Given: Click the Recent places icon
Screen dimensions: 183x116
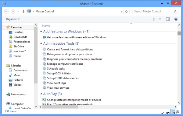Looking at the screenshot, I should tap(10, 42).
